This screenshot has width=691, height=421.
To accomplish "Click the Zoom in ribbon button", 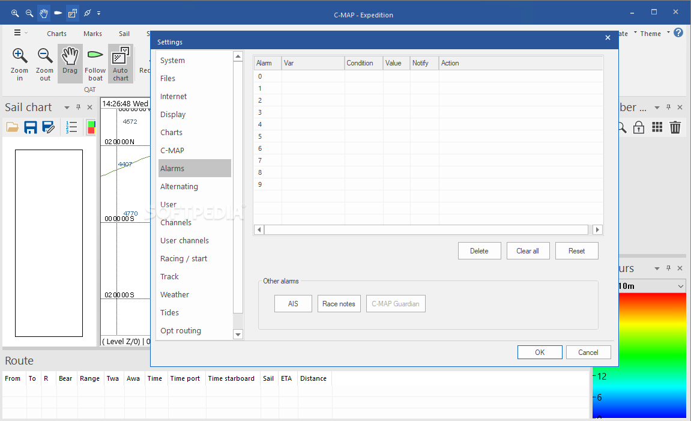I will coord(19,64).
